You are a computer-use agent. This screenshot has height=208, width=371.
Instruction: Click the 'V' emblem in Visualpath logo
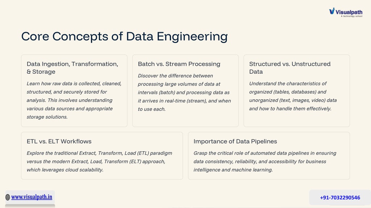(332, 11)
